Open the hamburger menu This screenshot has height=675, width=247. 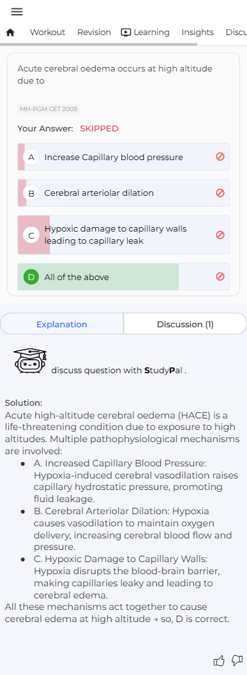point(17,11)
